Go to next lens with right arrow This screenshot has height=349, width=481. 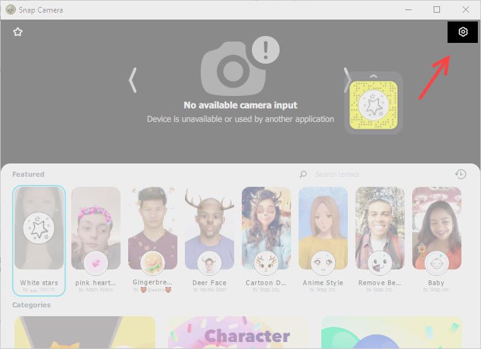point(347,80)
